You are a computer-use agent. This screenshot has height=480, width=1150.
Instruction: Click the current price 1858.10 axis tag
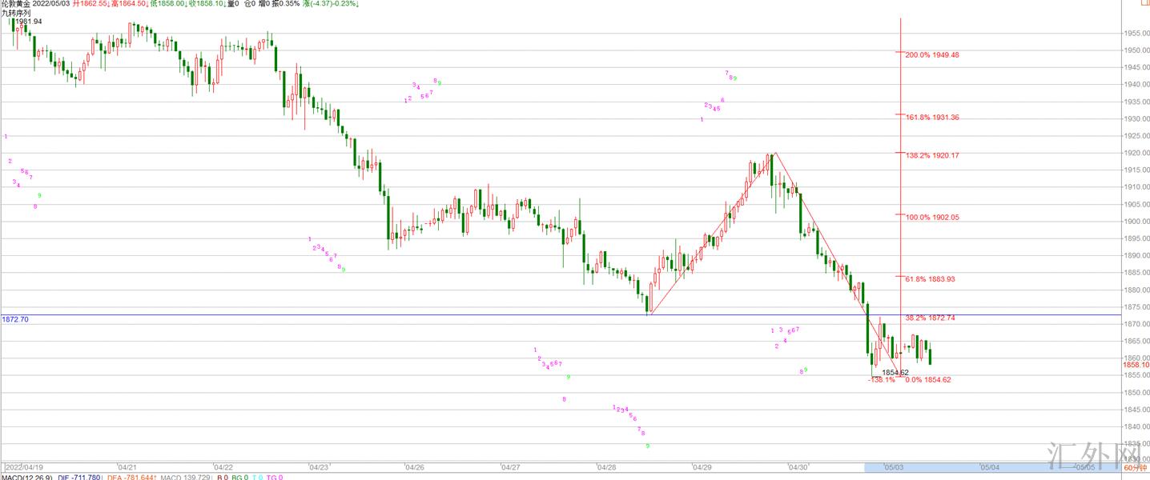(1136, 364)
